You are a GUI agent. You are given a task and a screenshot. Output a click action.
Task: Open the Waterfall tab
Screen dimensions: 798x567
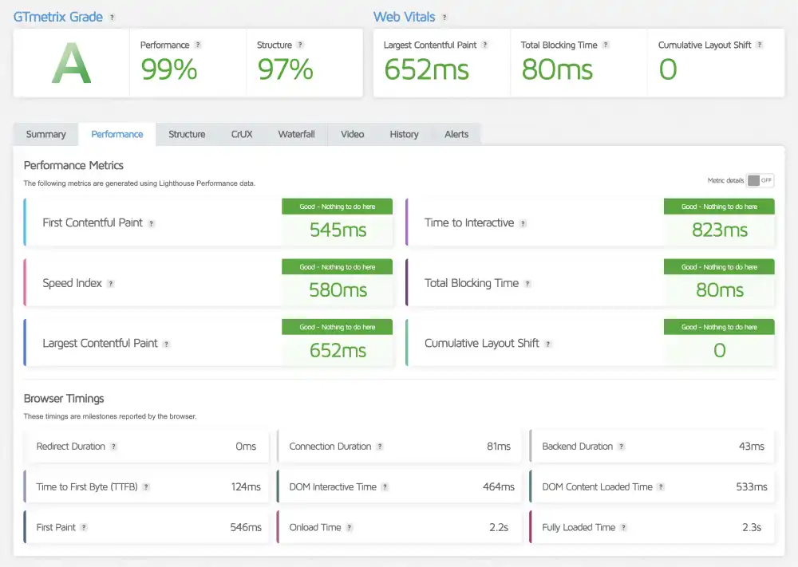click(x=296, y=134)
